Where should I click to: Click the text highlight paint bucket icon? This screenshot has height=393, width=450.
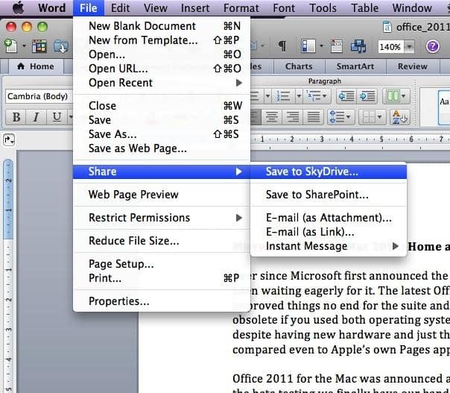coord(399,117)
